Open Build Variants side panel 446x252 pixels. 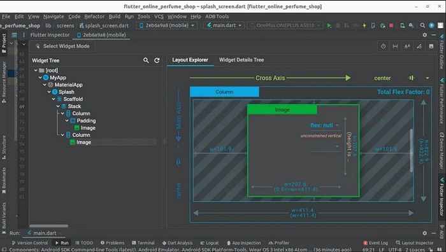tap(4, 218)
